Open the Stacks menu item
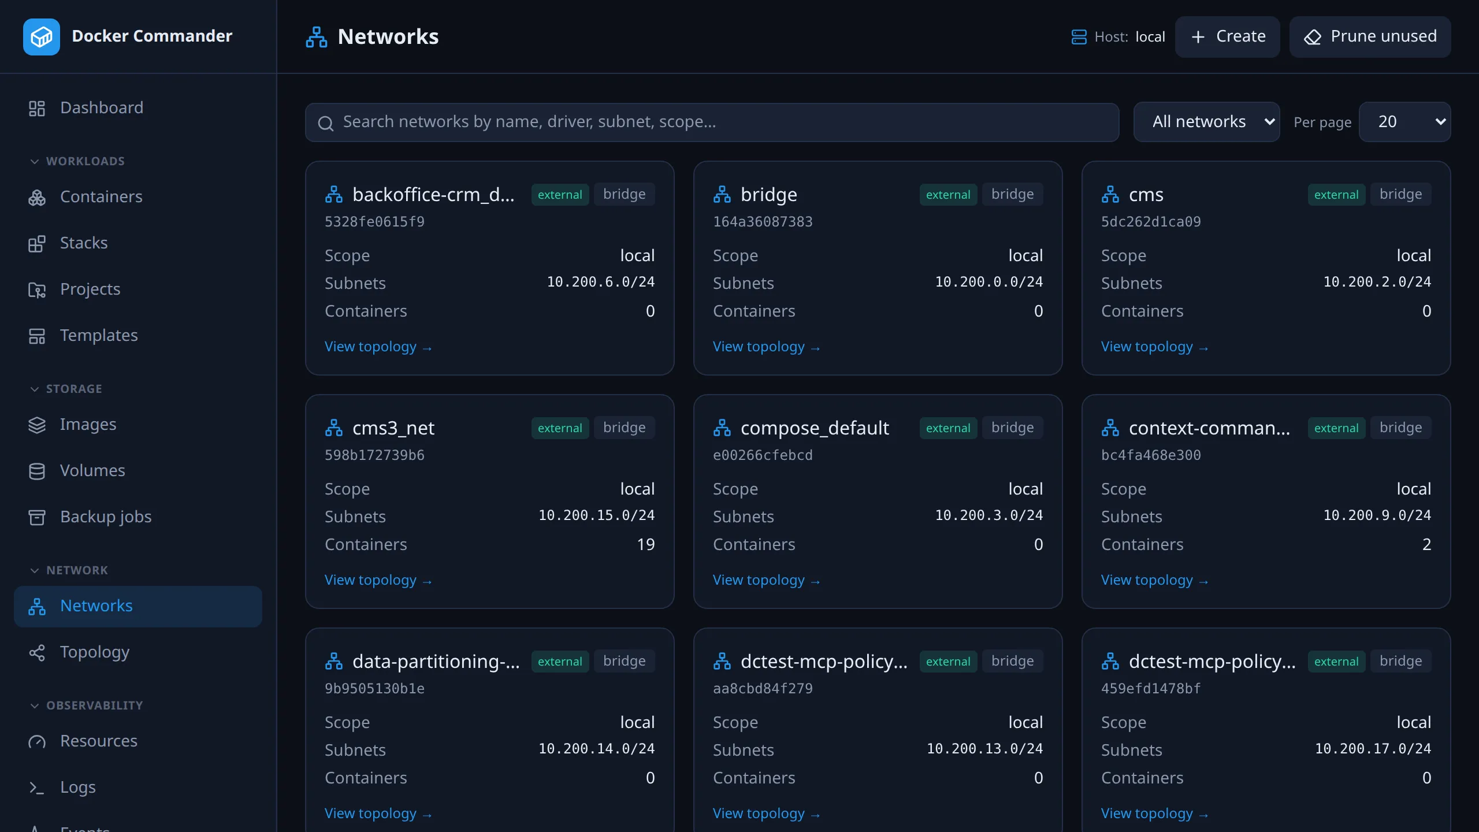 click(138, 243)
